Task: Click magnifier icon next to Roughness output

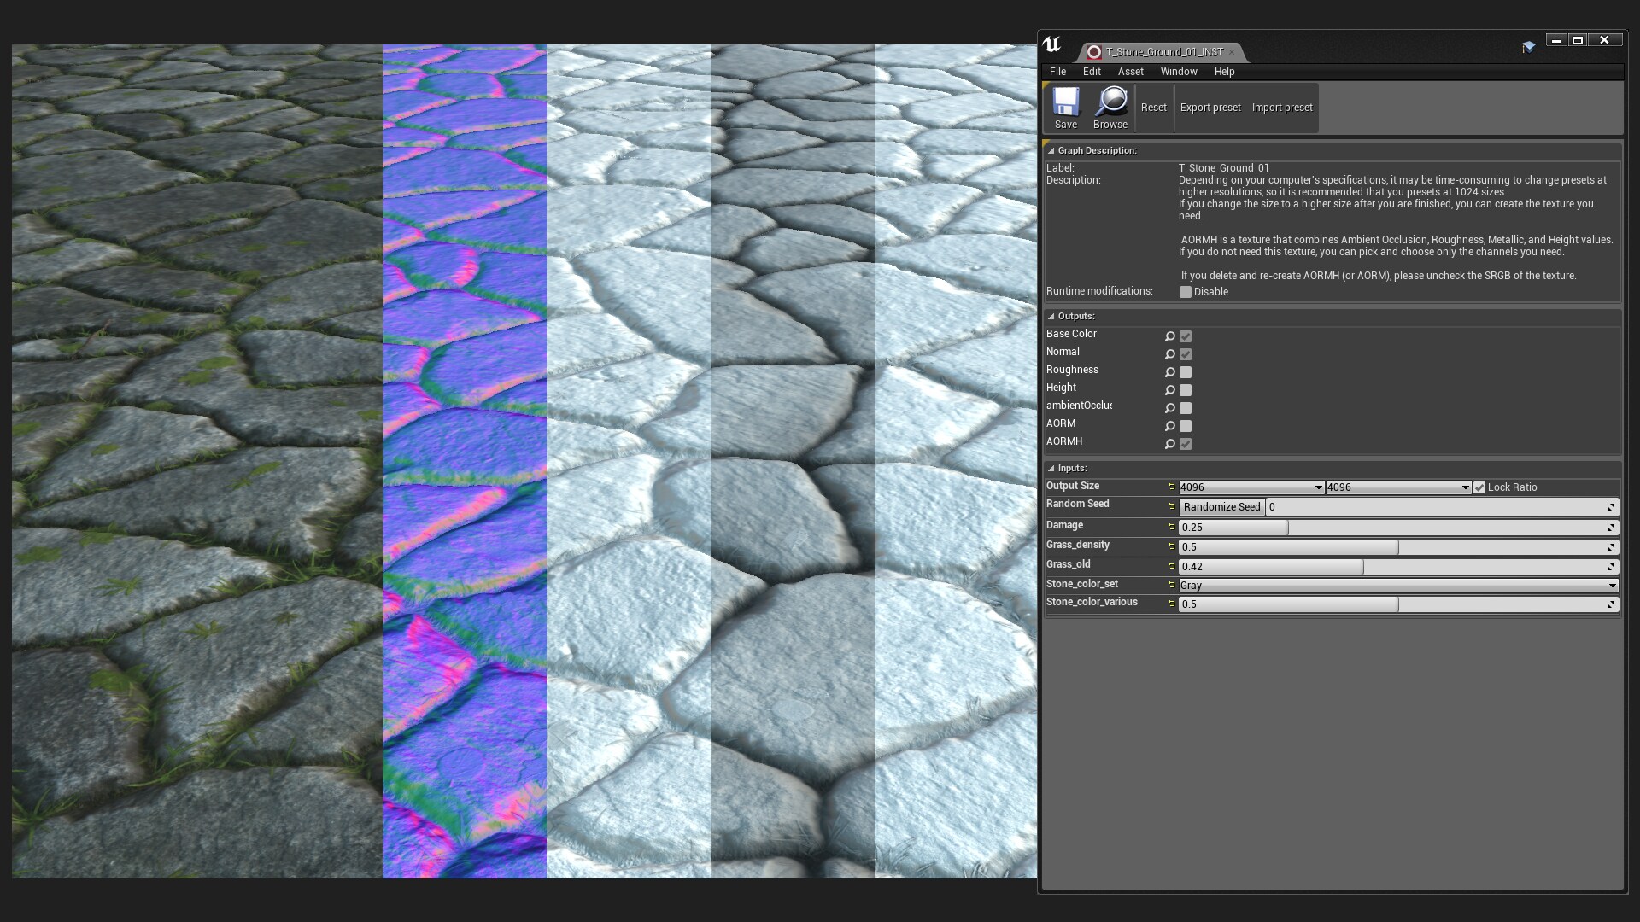Action: (1170, 372)
